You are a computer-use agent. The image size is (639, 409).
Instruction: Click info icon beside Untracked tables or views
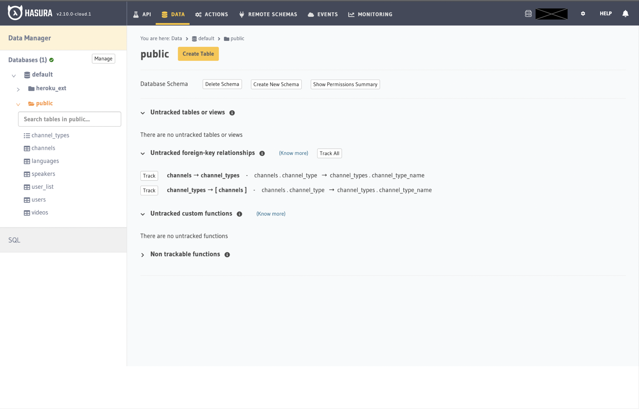(x=232, y=113)
